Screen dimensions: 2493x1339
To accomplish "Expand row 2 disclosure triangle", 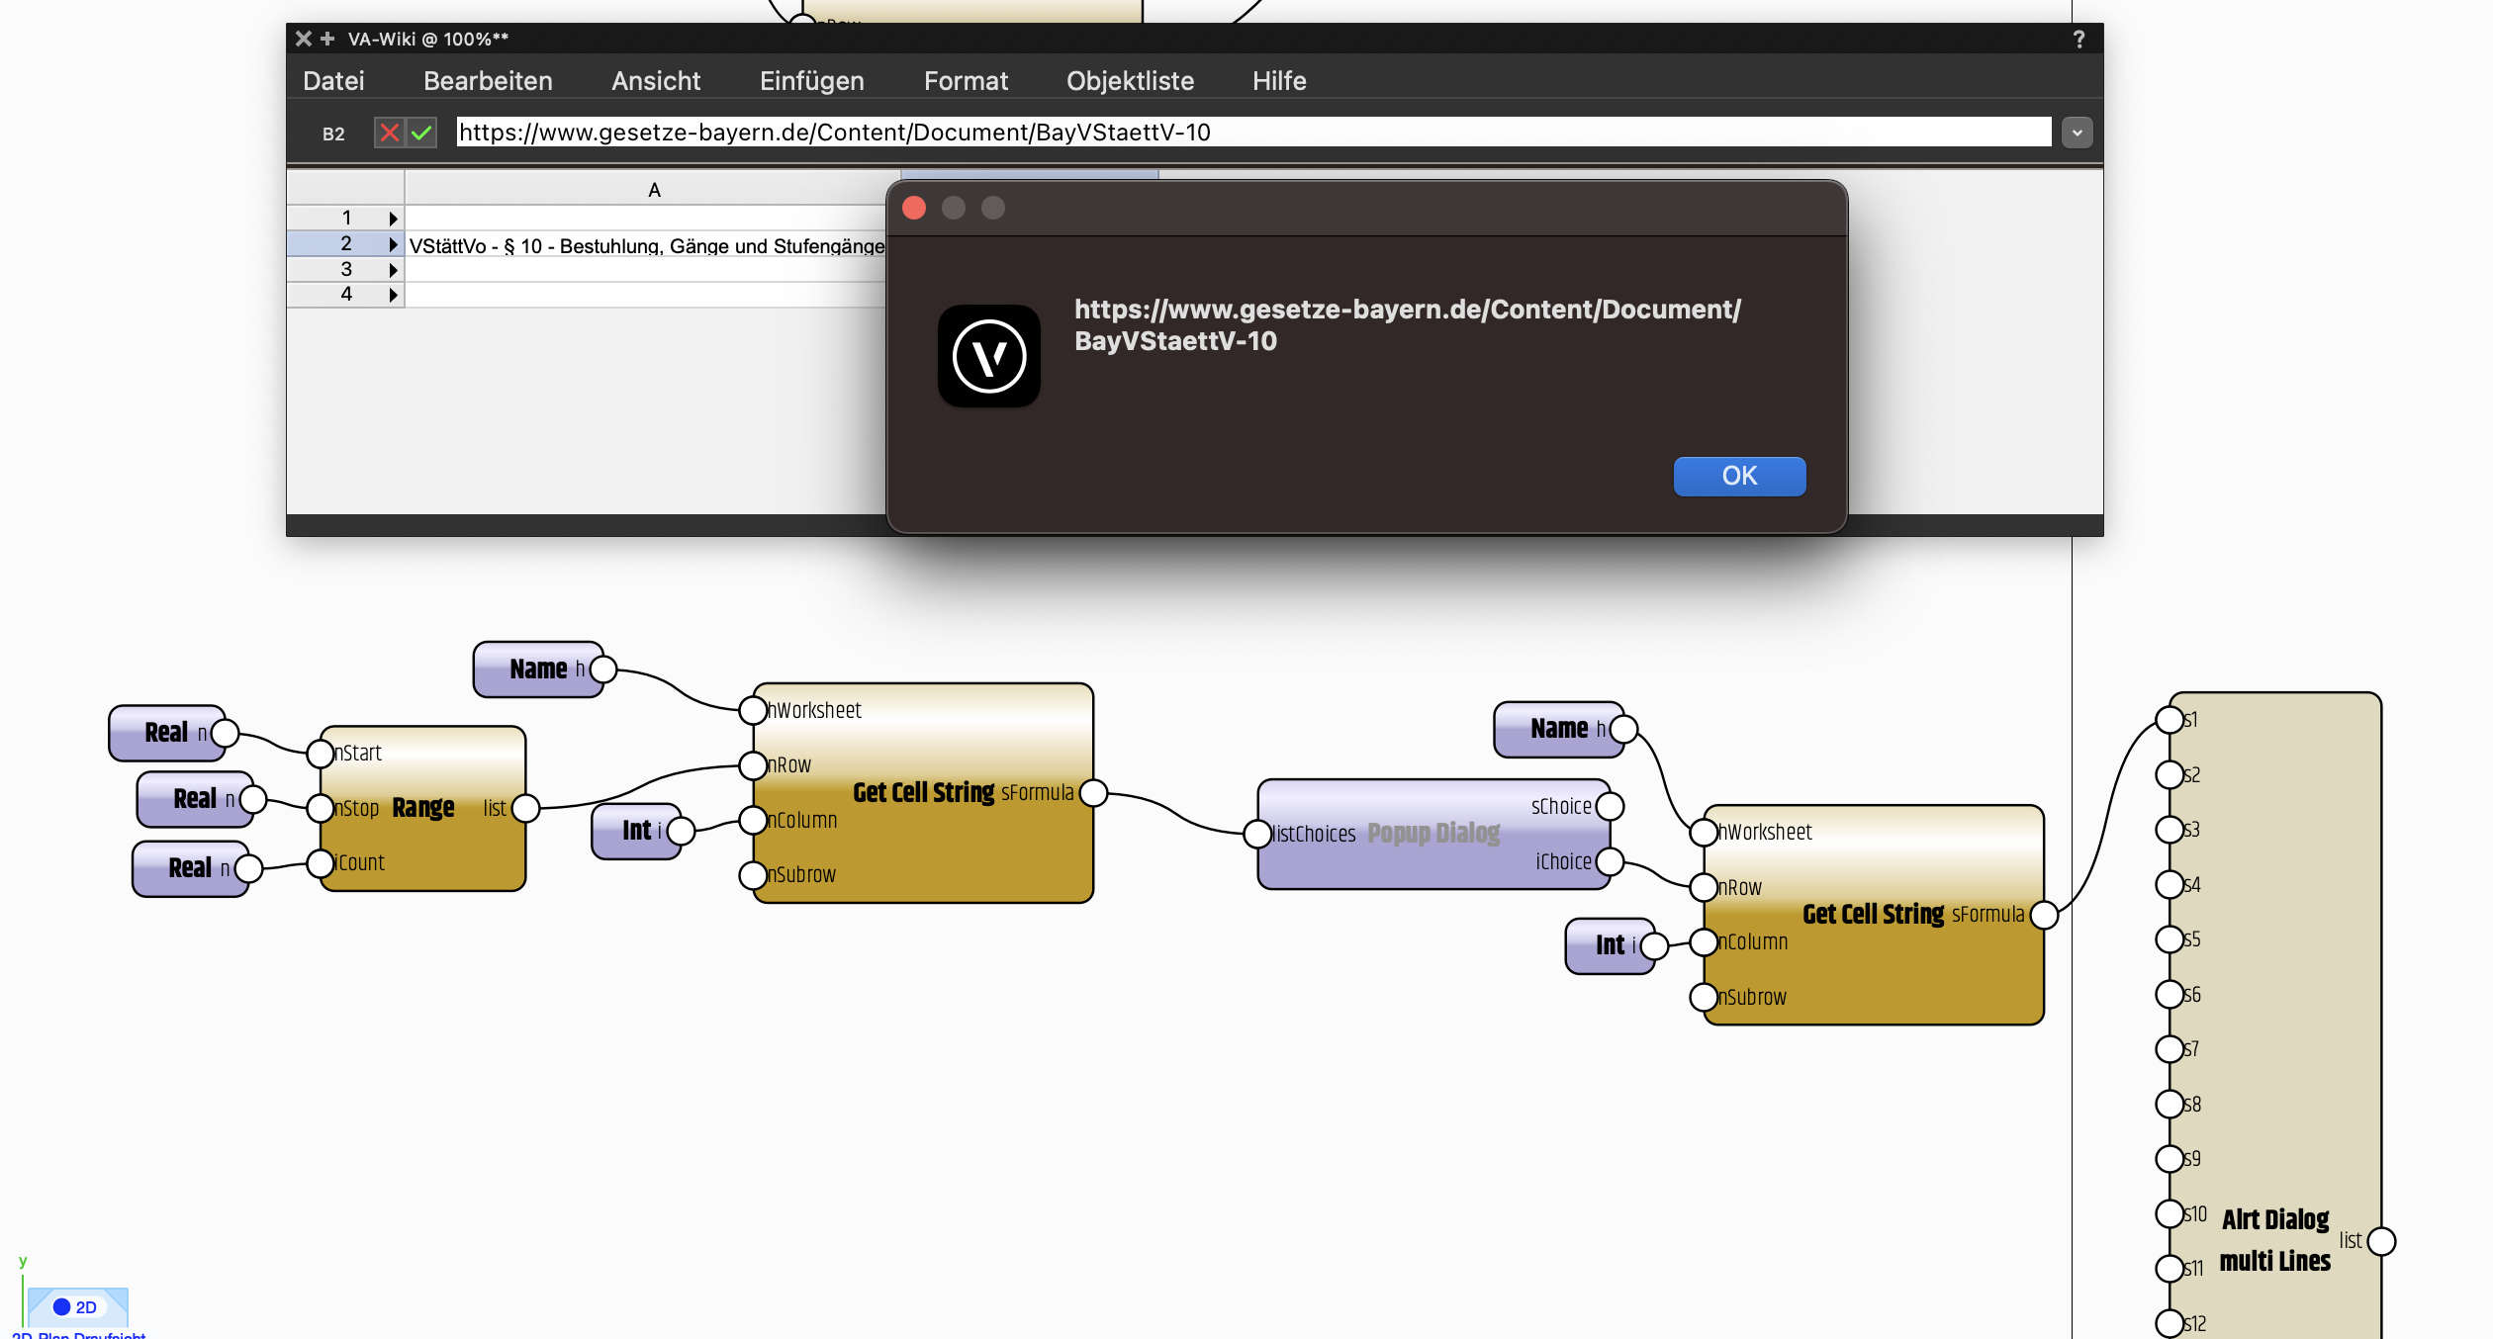I will [x=393, y=244].
